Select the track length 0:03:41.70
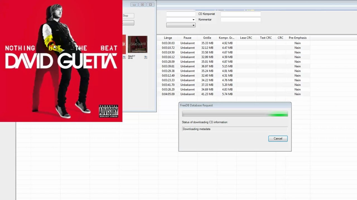 [168, 85]
